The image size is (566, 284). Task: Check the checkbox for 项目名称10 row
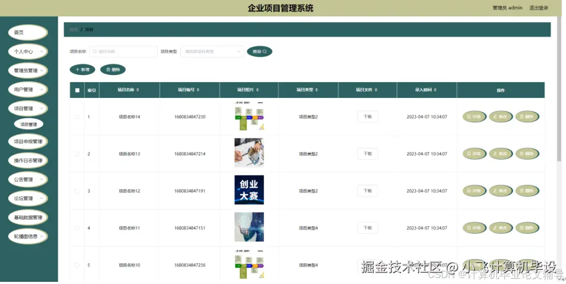pyautogui.click(x=76, y=265)
